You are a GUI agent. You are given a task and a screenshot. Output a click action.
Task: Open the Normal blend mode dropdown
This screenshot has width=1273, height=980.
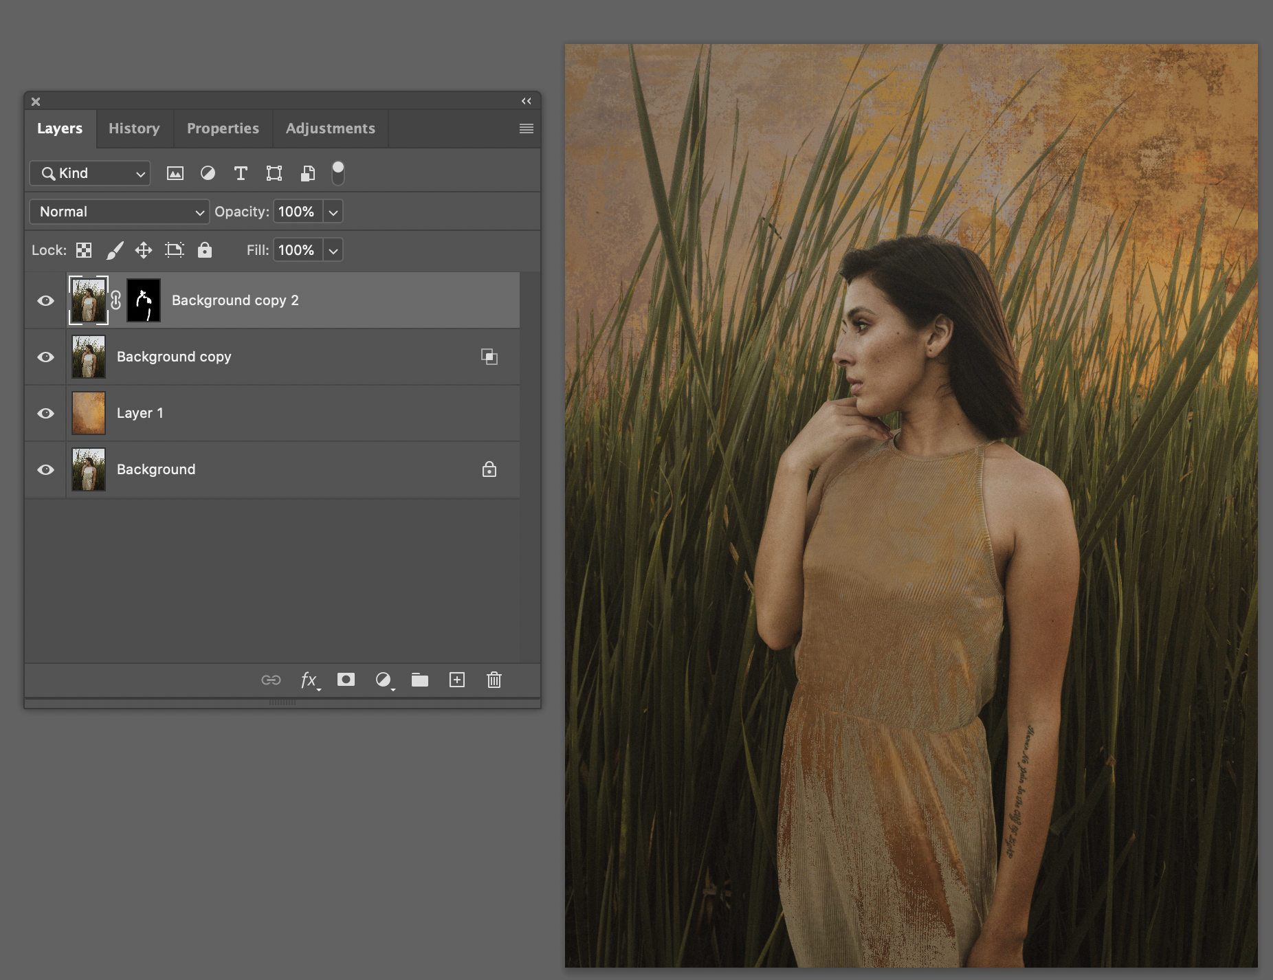pyautogui.click(x=119, y=212)
